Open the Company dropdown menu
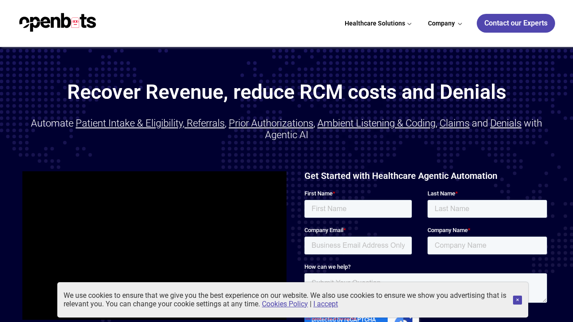Screen dimensions: 573x322 pyautogui.click(x=445, y=23)
